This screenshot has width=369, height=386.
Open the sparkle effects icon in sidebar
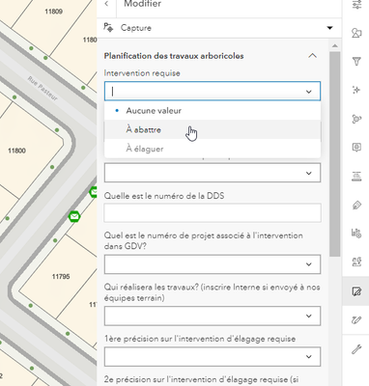tap(356, 90)
